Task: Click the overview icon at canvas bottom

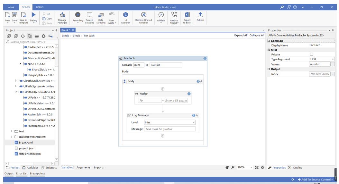Action: [x=262, y=167]
